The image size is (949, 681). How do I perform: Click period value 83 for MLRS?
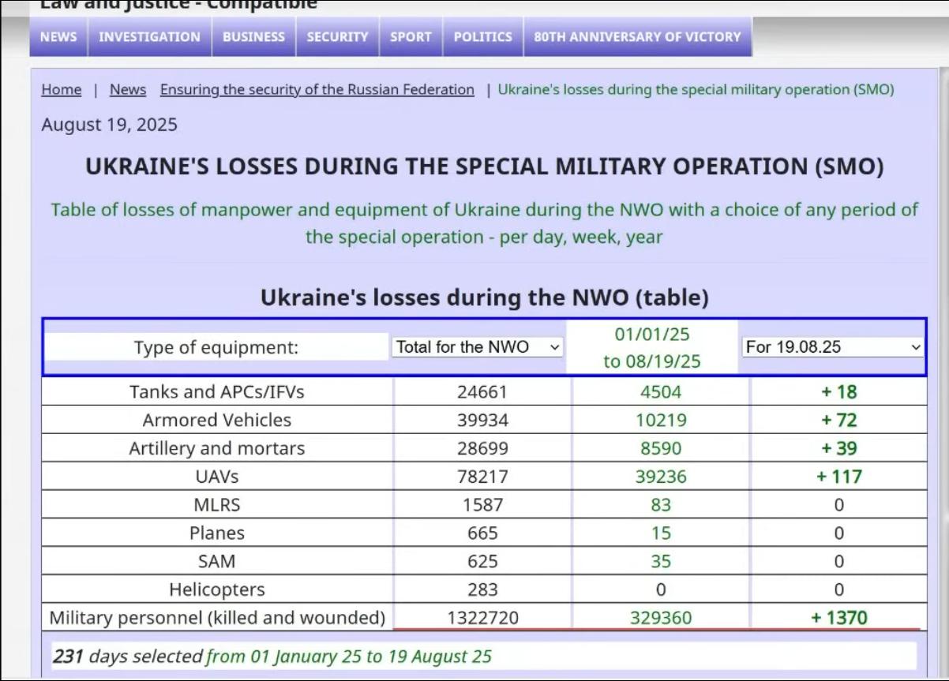(x=661, y=505)
